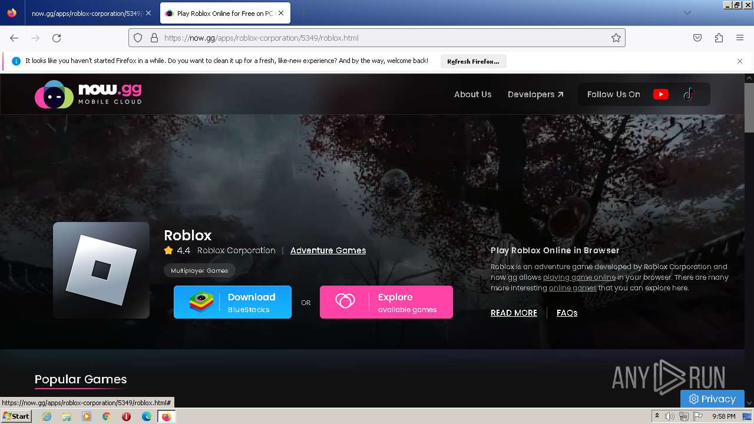The image size is (754, 424).
Task: Open the TikTok follow icon
Action: click(689, 94)
